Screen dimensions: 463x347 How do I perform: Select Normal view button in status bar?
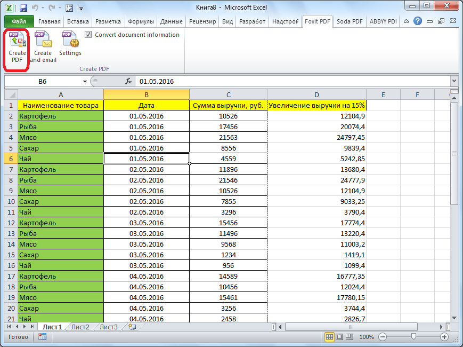coord(330,337)
